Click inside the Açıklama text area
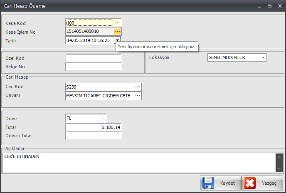286x193 pixels. click(x=139, y=163)
